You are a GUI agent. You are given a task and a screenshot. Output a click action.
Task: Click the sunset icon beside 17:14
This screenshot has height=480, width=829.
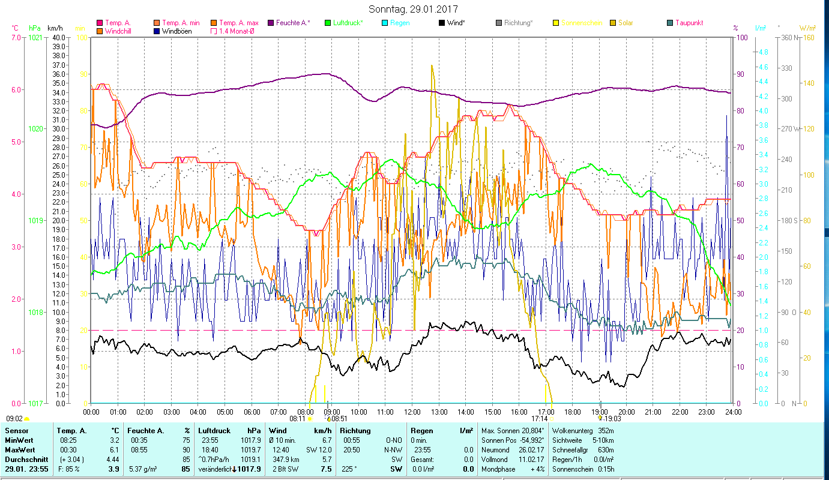(x=553, y=419)
